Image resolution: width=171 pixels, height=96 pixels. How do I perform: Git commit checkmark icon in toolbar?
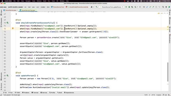point(150,7)
